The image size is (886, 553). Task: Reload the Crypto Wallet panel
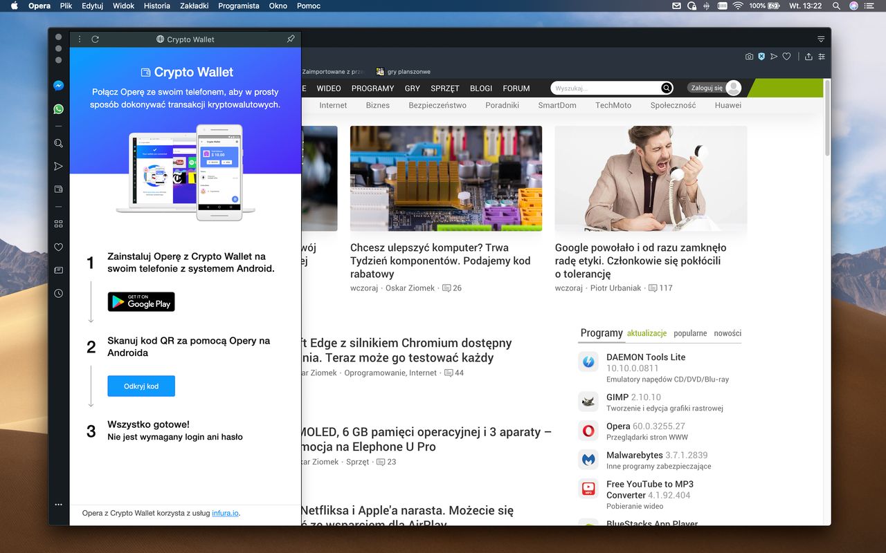tap(96, 39)
